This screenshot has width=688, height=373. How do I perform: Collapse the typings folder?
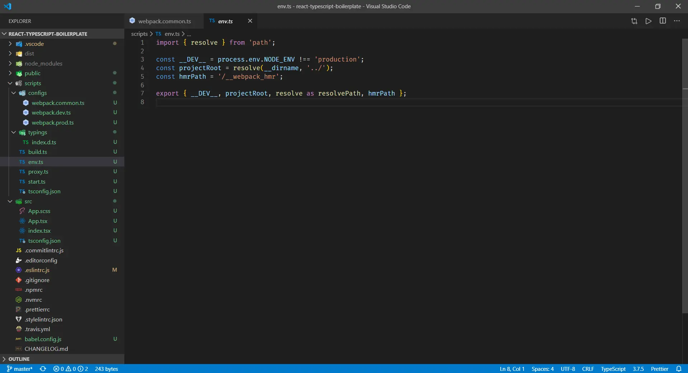pos(62,132)
